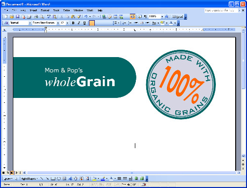Apply the yellow Fill Color swatch
Viewport: 247px width, 188px height.
[x=94, y=179]
